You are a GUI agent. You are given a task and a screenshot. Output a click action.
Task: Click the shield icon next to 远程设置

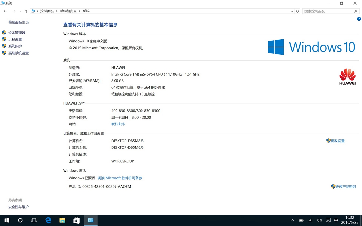(4, 39)
